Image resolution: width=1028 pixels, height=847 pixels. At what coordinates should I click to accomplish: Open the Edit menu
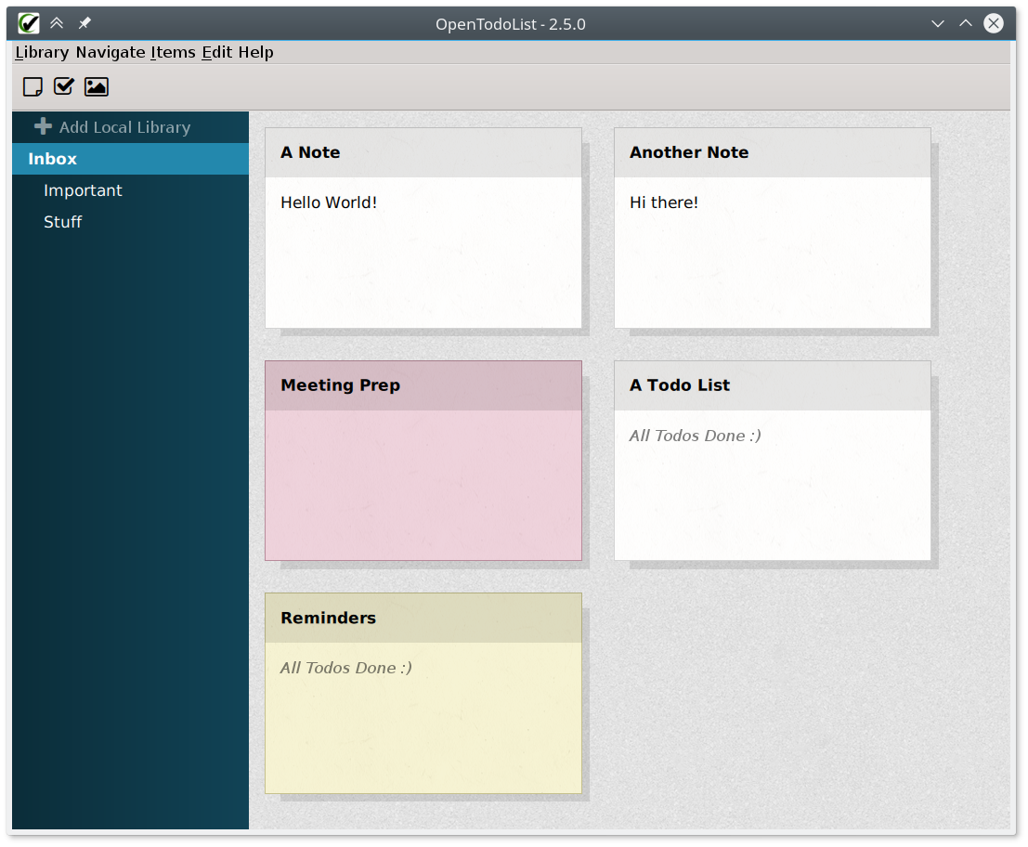[x=217, y=52]
